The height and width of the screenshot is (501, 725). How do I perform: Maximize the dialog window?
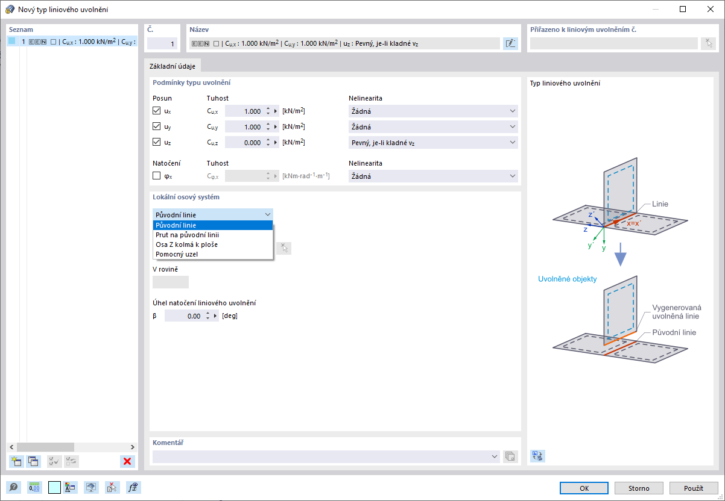pyautogui.click(x=683, y=9)
